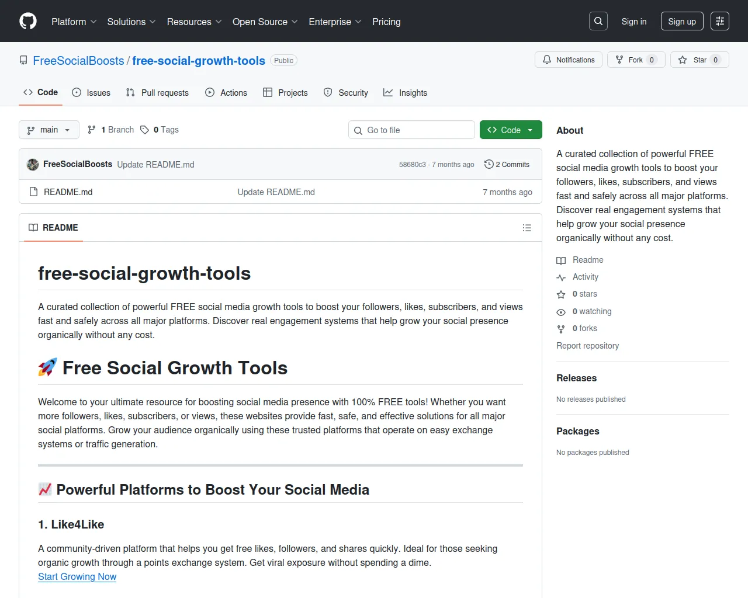View the Activity link in About
Screen dimensions: 748x598
(x=585, y=277)
